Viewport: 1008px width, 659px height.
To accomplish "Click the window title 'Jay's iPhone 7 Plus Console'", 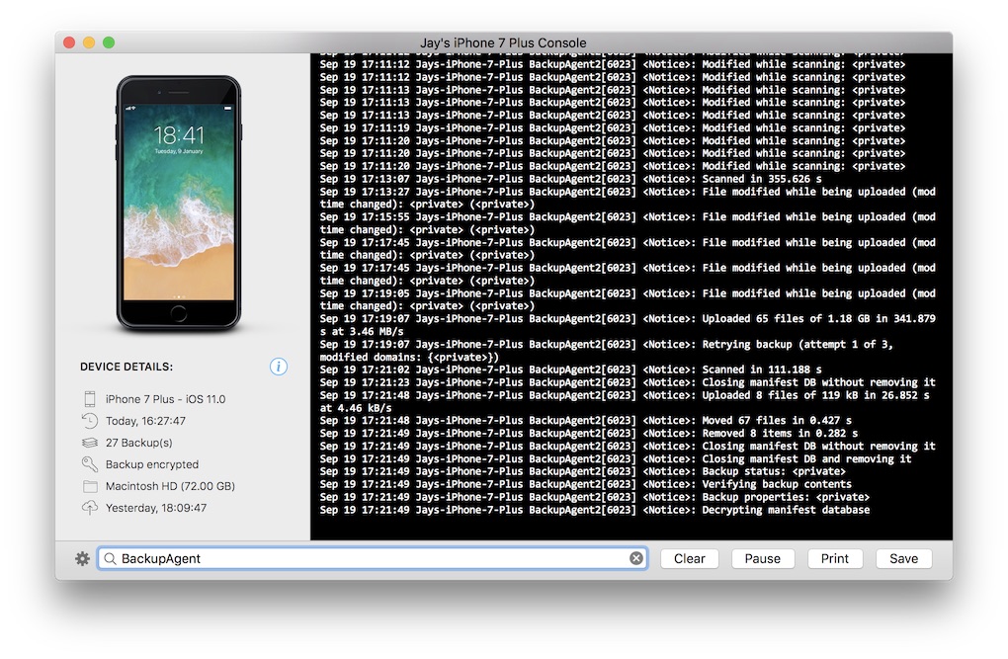I will (x=503, y=42).
